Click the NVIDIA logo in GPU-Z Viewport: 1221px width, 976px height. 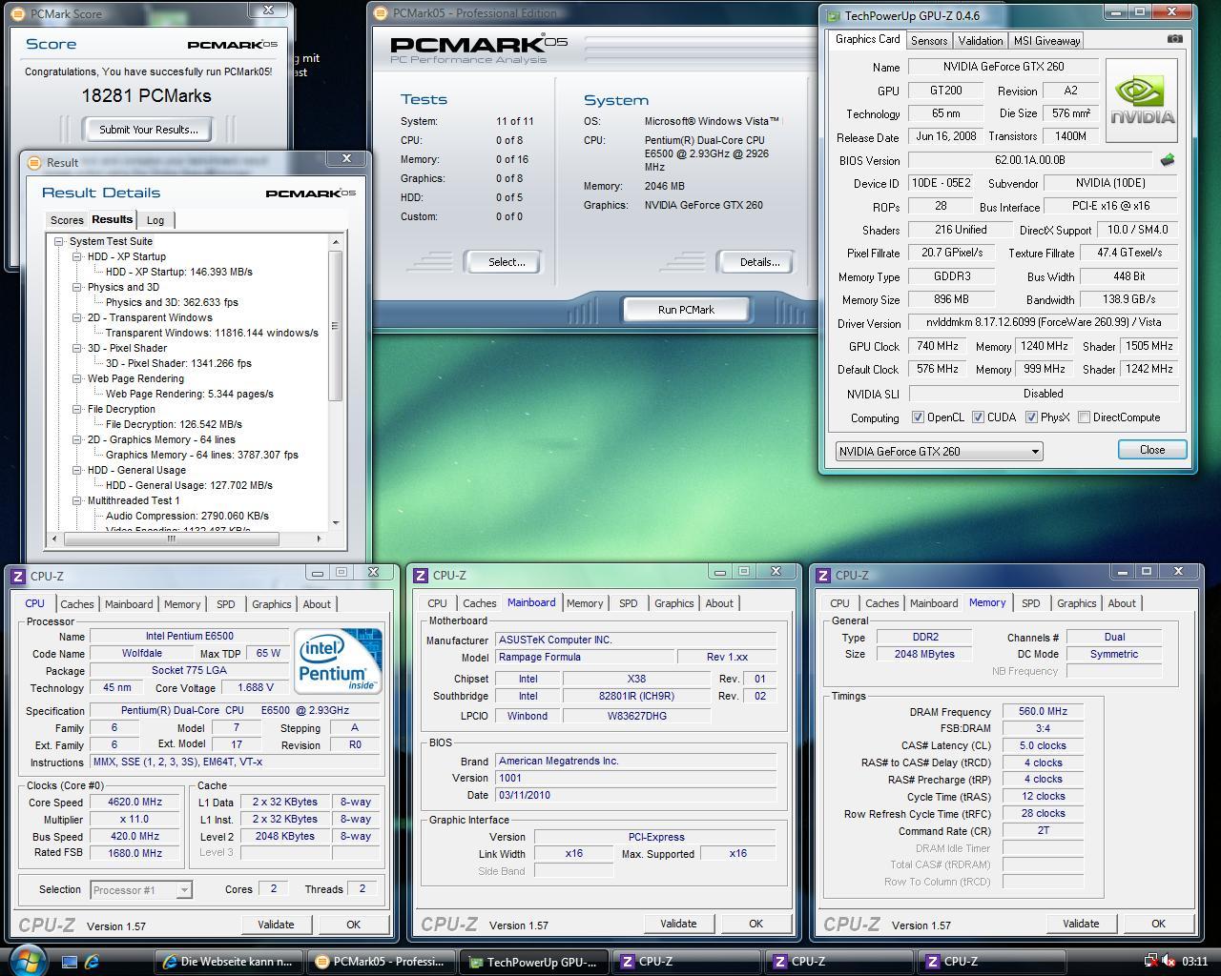[1142, 99]
